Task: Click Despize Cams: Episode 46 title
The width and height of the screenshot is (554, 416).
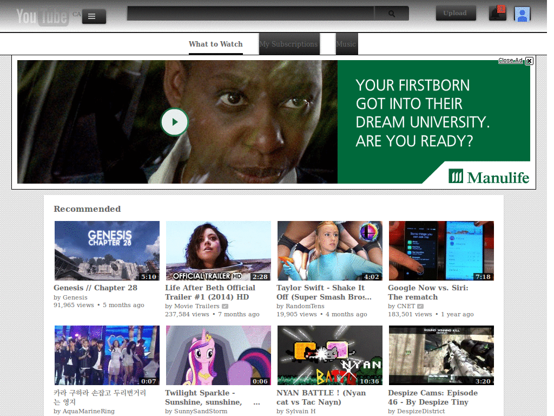Action: [x=433, y=398]
